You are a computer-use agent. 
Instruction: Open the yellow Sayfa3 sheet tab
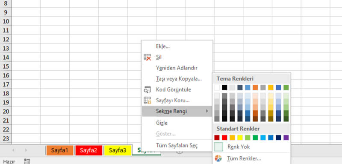118,150
